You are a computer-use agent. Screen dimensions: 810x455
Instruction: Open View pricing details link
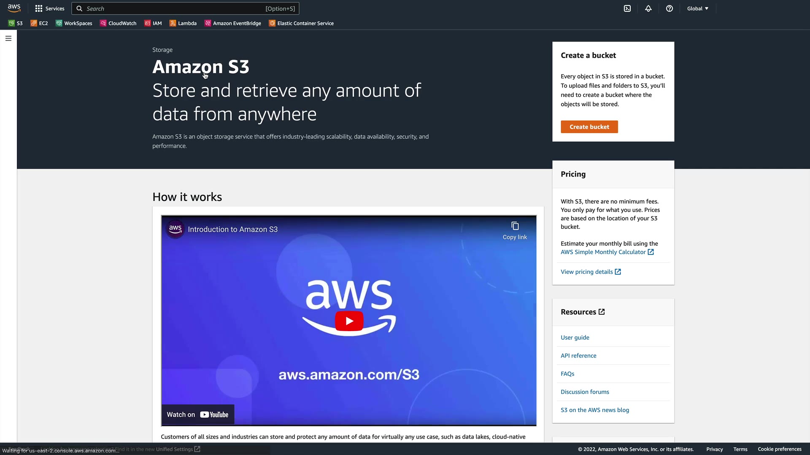click(x=591, y=272)
